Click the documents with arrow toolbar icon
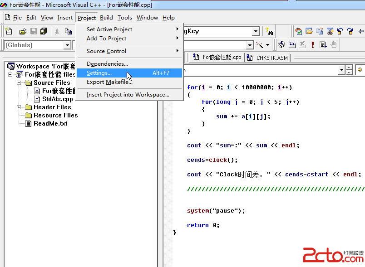 (x=320, y=31)
